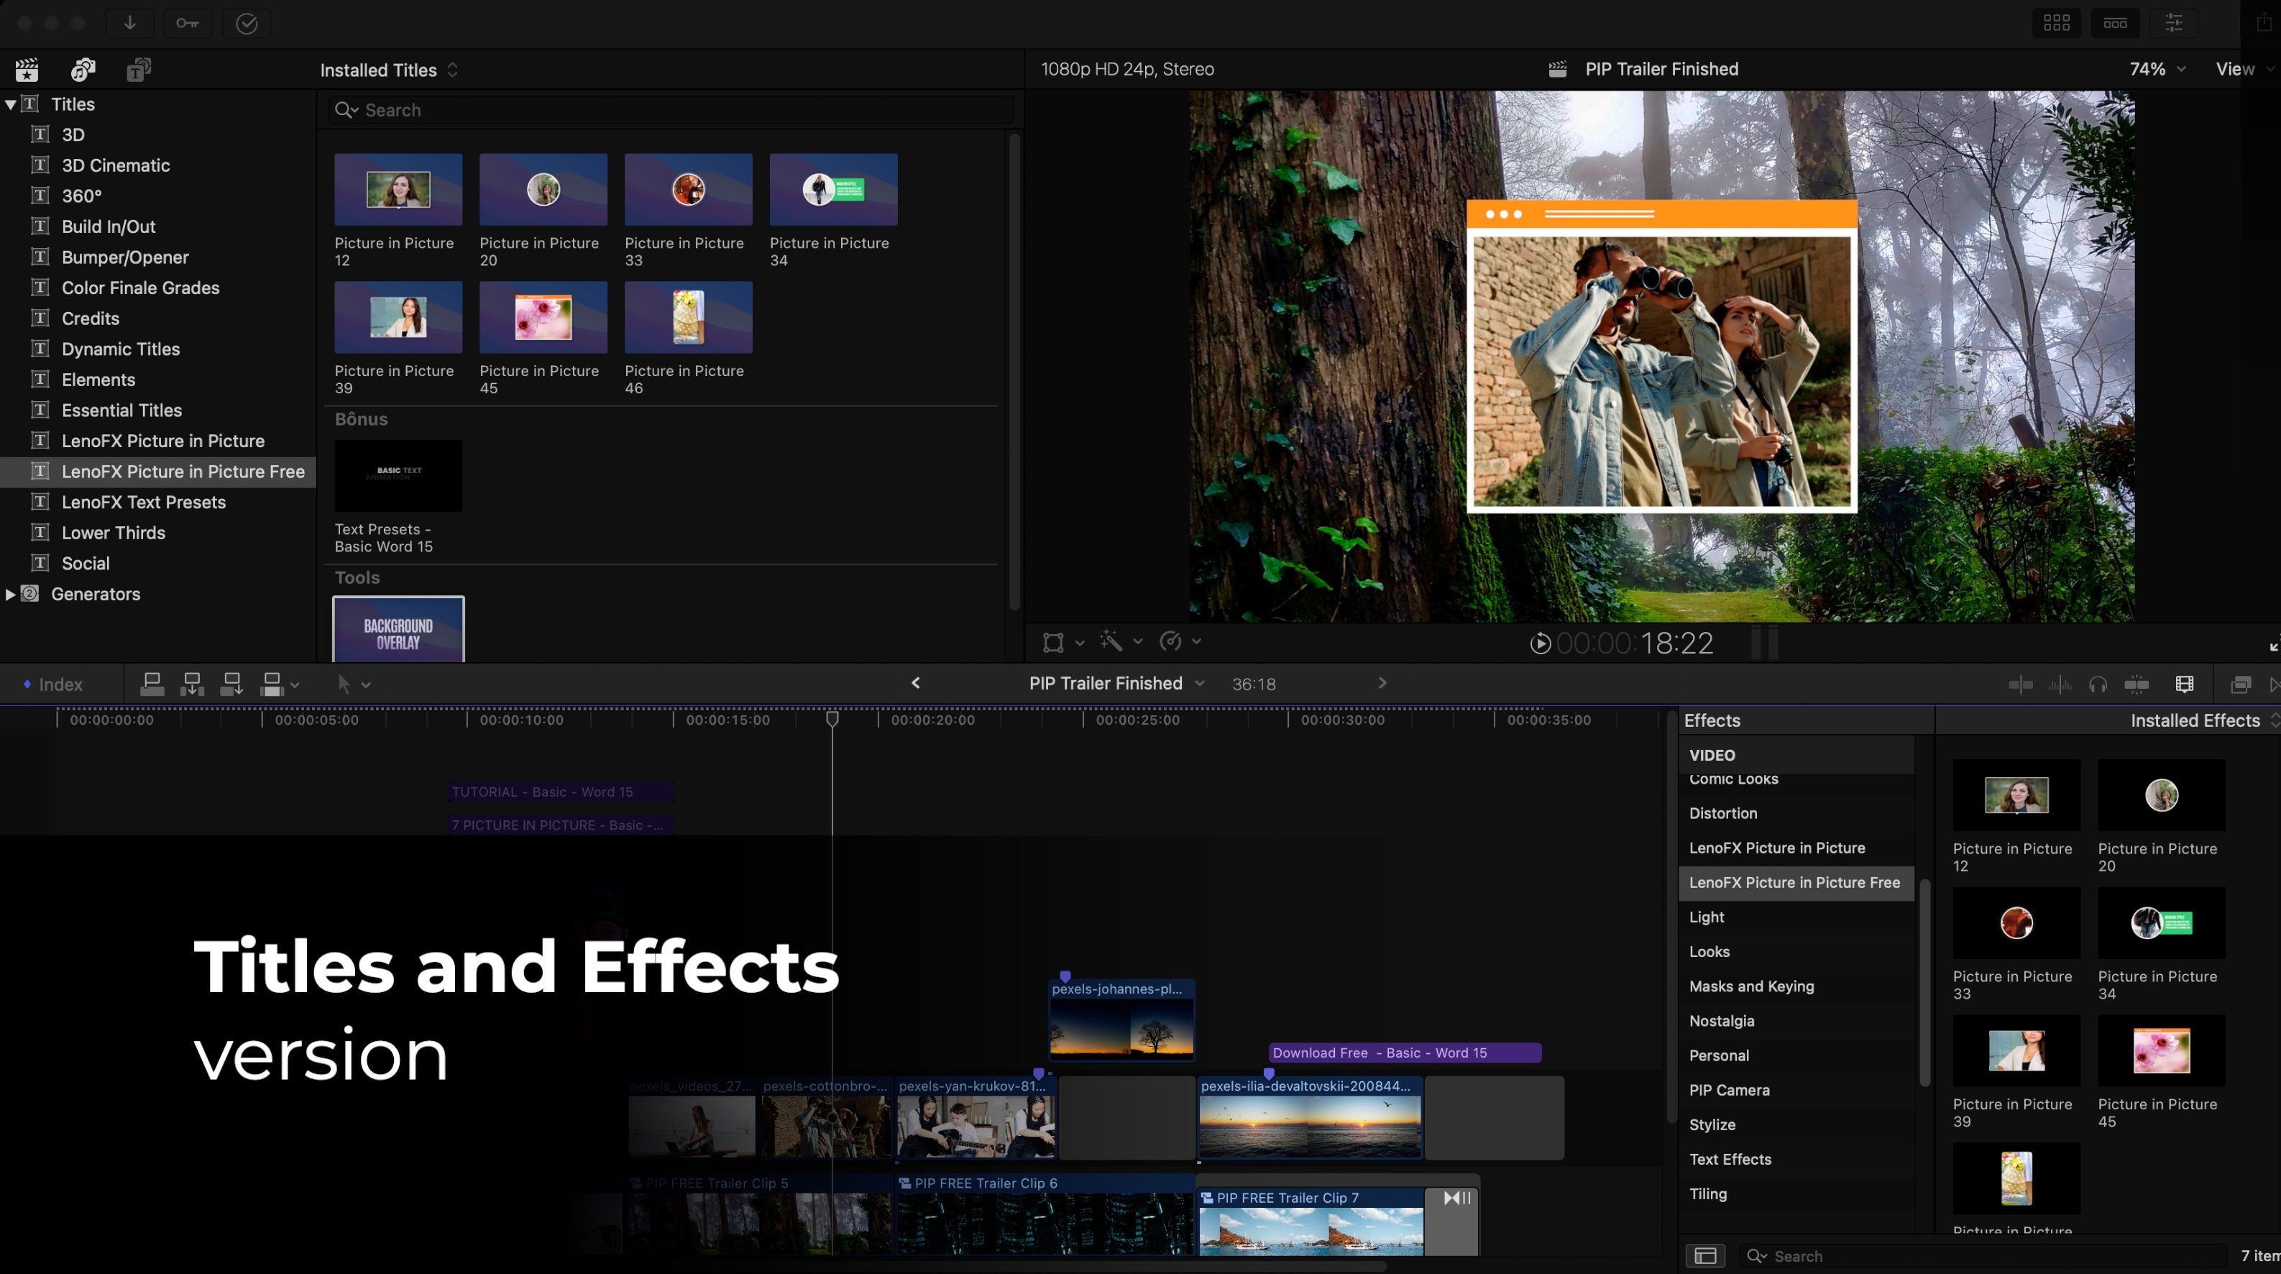The width and height of the screenshot is (2281, 1274).
Task: Open Background Tasks checkmark icon
Action: [246, 23]
